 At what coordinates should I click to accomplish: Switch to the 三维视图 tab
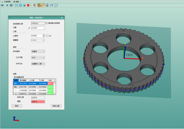tap(6, 2)
